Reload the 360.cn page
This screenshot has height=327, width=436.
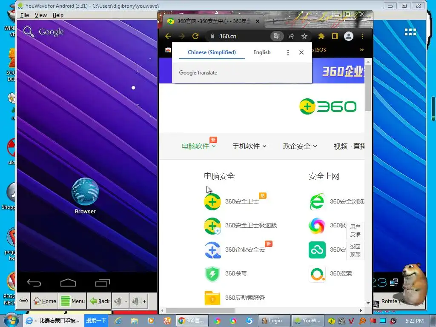(x=195, y=36)
